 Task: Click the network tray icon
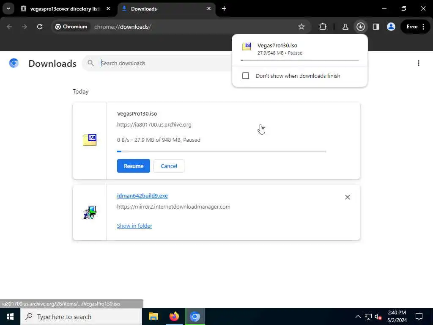pos(368,317)
